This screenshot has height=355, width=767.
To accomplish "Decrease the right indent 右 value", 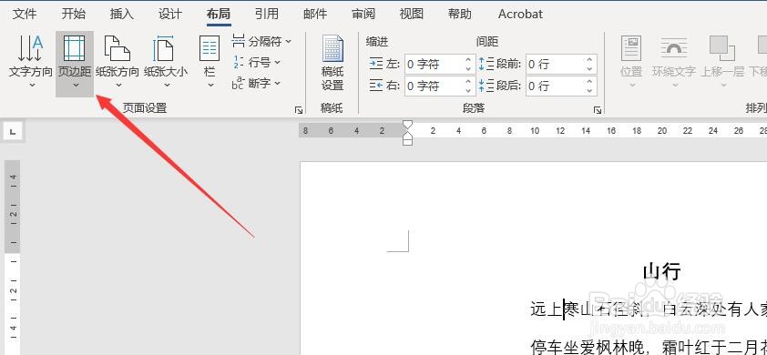I will click(x=468, y=90).
